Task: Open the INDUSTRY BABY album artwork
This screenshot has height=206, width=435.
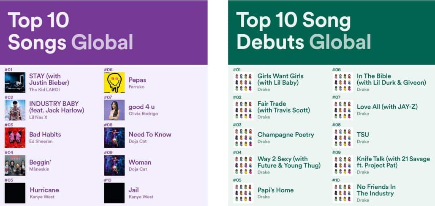Action: [15, 110]
